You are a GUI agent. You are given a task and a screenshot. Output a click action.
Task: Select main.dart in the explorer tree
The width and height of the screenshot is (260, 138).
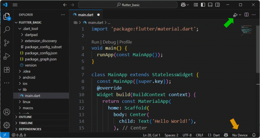coord(41,96)
